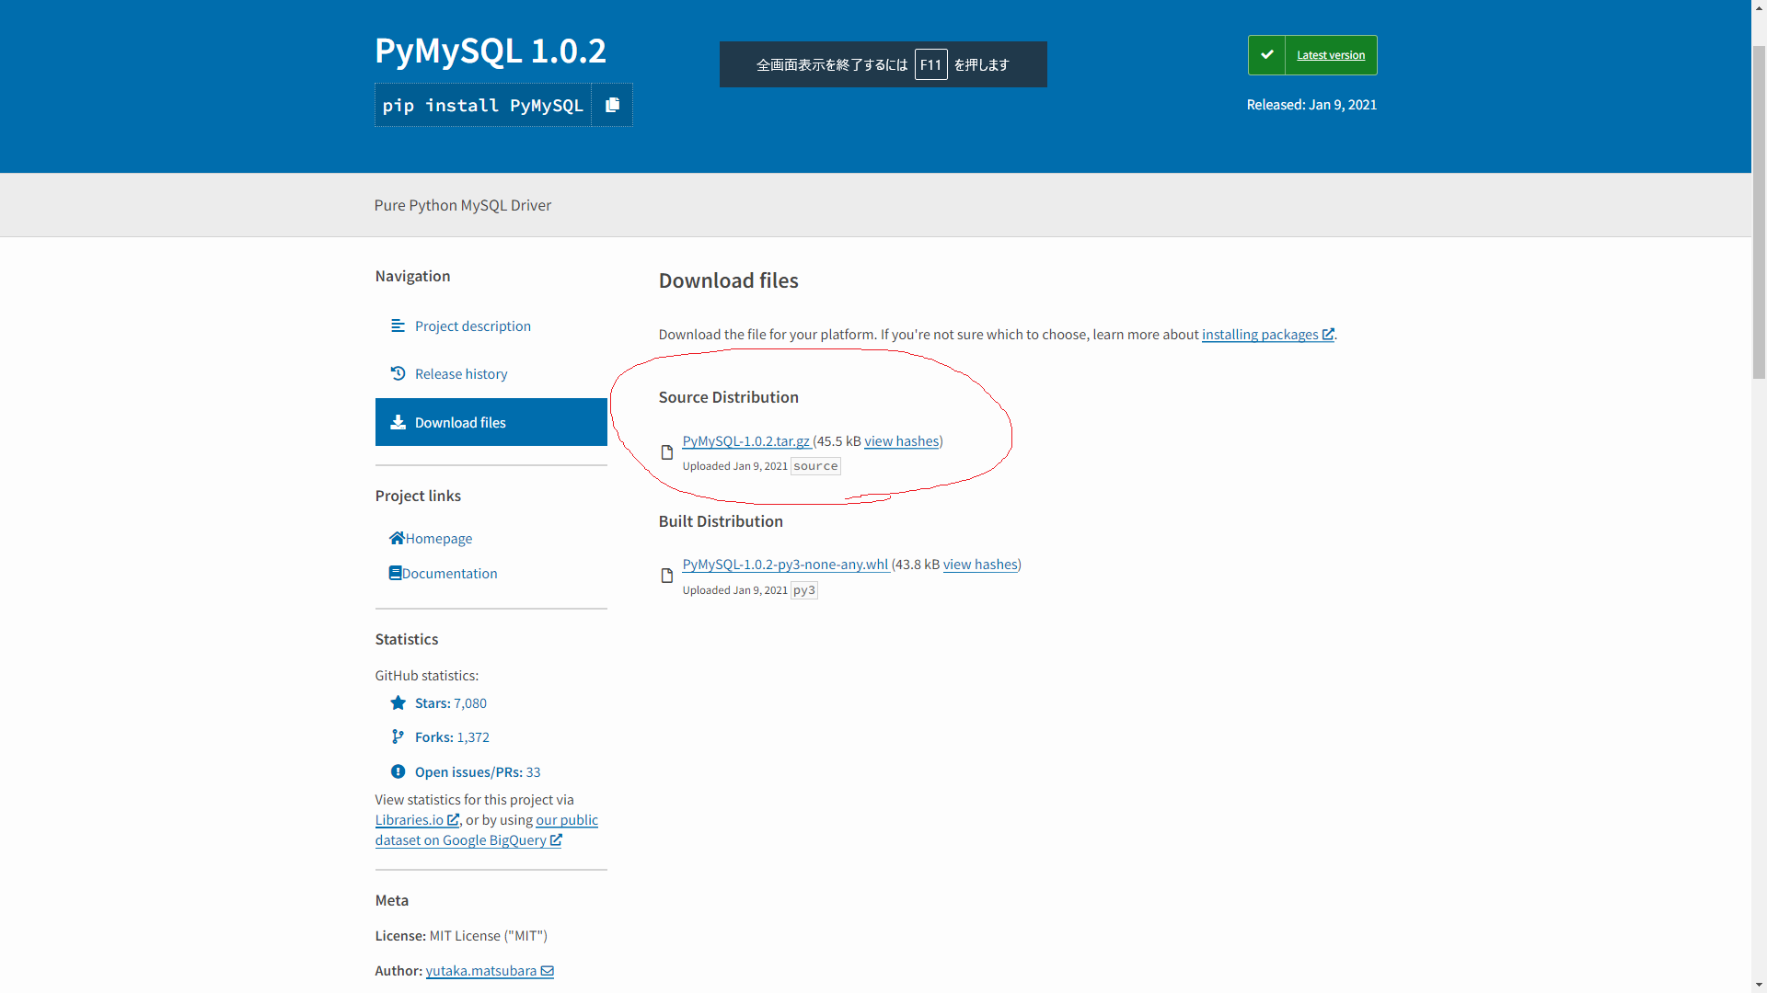Screen dimensions: 1767x993
Task: Click the Forks branch icon
Action: (x=398, y=736)
